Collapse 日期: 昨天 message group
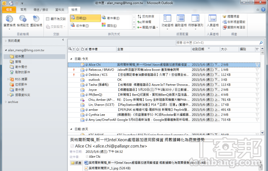The height and width of the screenshot is (171, 268). tap(71, 129)
